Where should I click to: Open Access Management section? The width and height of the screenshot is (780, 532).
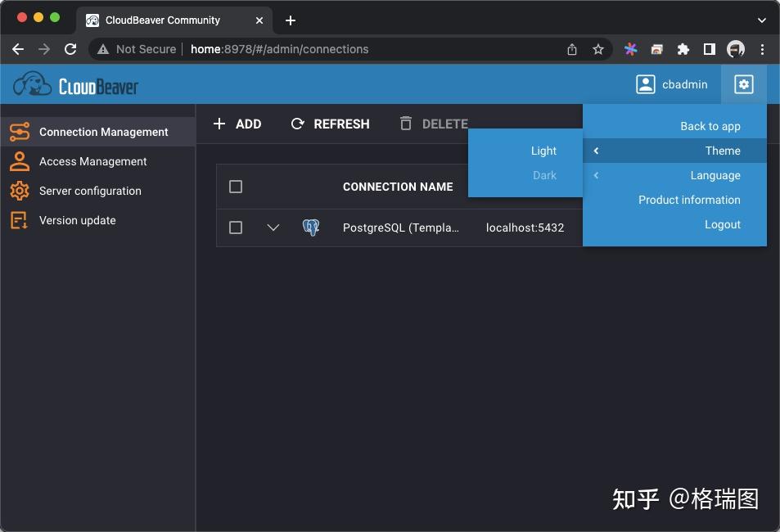(97, 161)
